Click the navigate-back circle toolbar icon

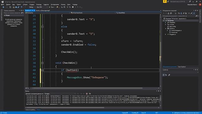[x=3, y=7]
